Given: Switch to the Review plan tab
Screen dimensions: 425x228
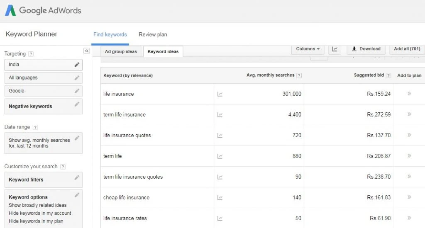Looking at the screenshot, I should point(153,34).
